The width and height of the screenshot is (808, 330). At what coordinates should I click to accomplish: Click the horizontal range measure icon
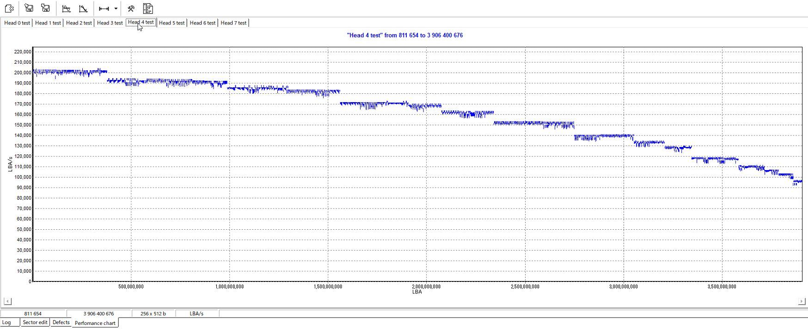104,8
